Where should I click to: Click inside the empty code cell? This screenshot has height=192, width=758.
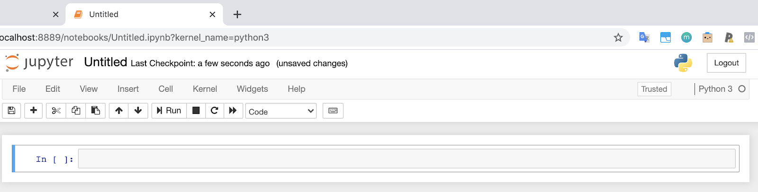coord(406,159)
